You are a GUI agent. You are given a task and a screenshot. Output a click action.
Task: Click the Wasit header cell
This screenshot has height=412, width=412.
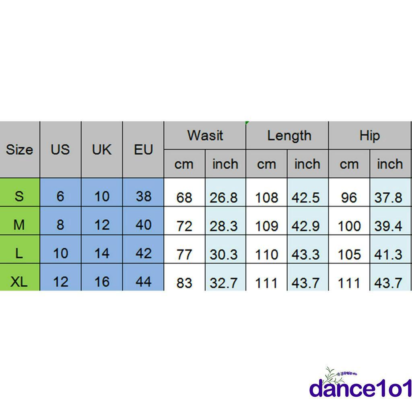205,136
